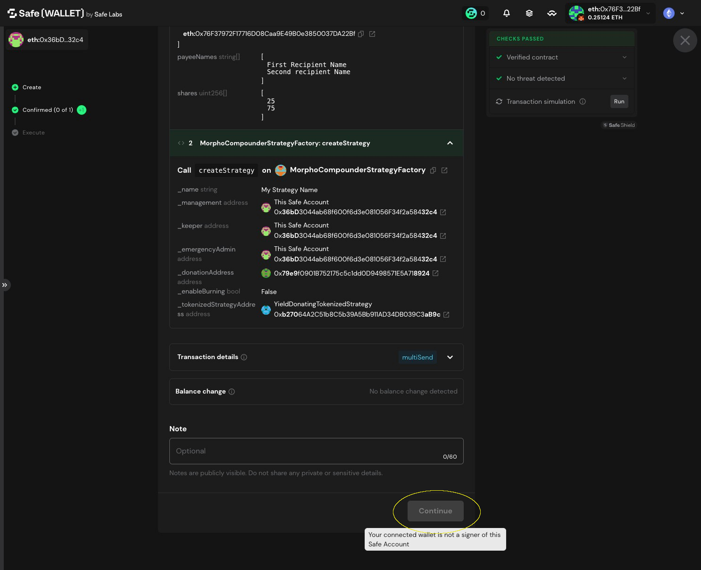Expand the connected wallet eth:0x76F3...22Bf menu
This screenshot has width=701, height=570.
[x=610, y=13]
